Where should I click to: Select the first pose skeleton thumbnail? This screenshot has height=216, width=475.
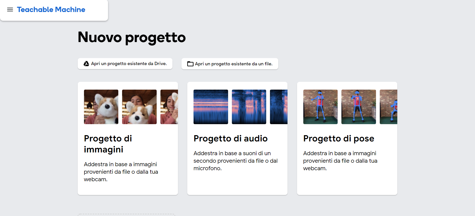point(320,107)
